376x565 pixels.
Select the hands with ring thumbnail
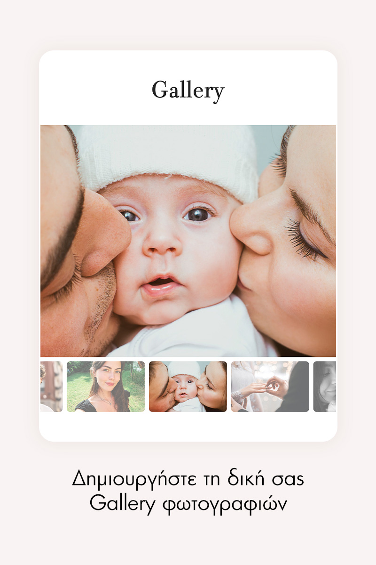click(x=270, y=387)
